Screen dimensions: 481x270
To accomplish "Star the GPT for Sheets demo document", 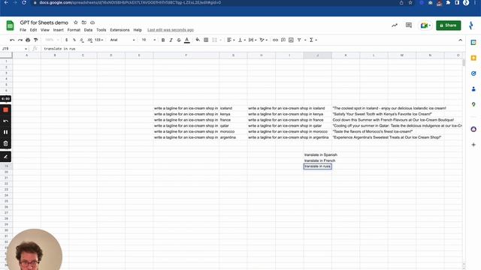I will [x=75, y=22].
